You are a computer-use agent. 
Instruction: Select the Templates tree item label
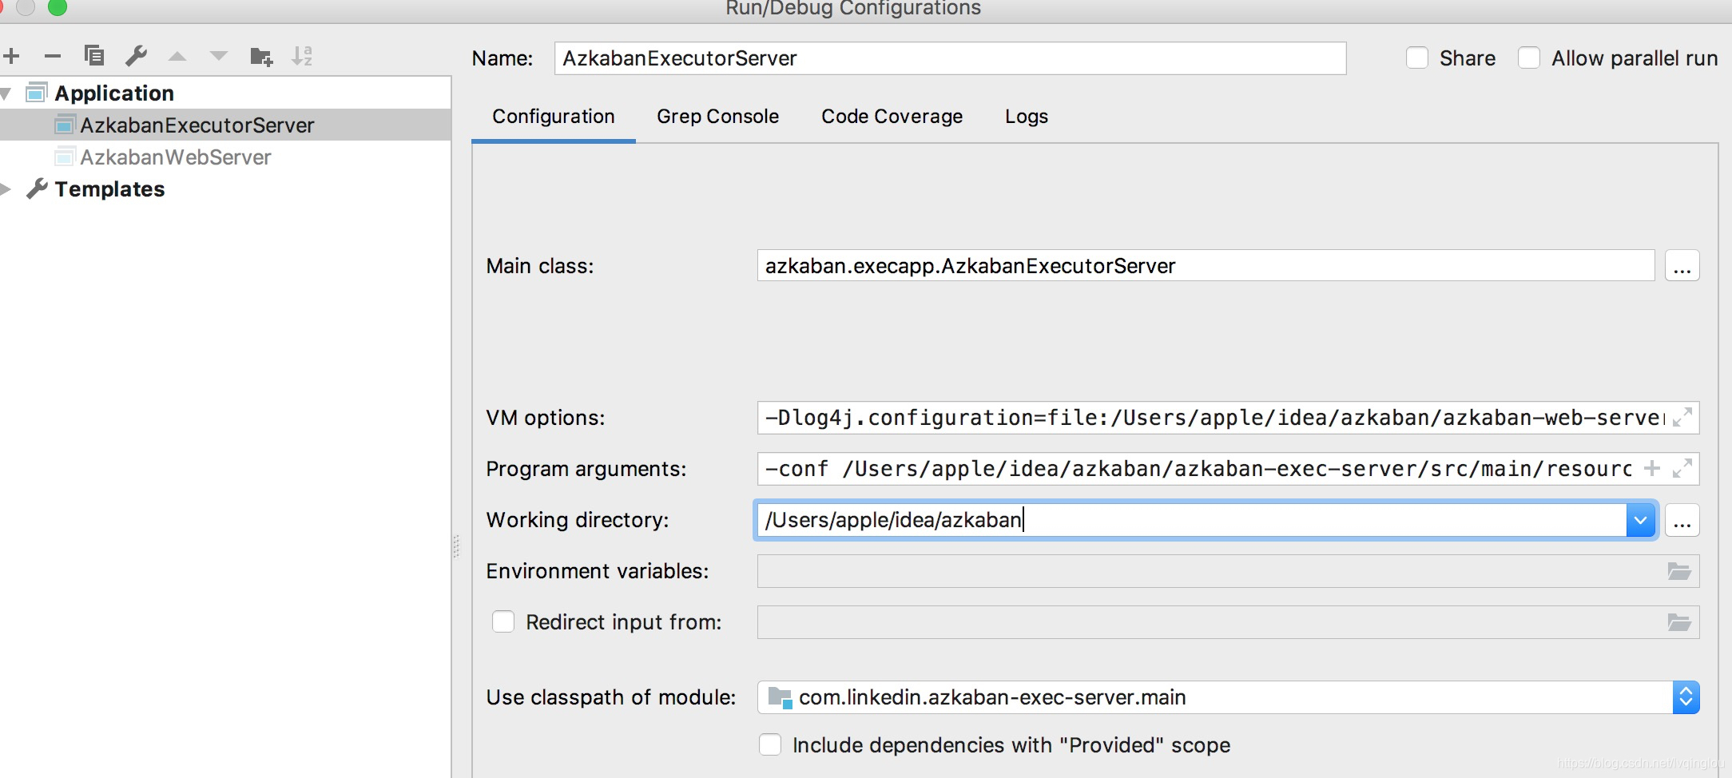point(109,189)
